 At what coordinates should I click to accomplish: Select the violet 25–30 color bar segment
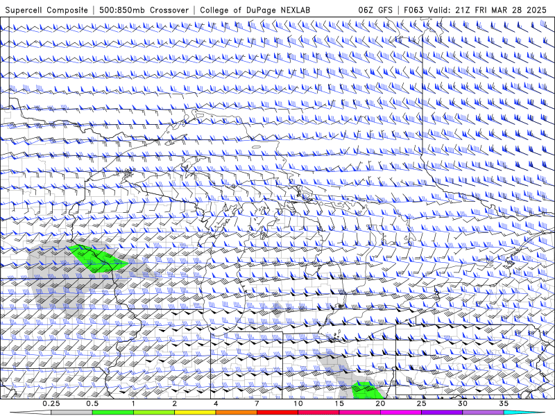click(x=442, y=413)
